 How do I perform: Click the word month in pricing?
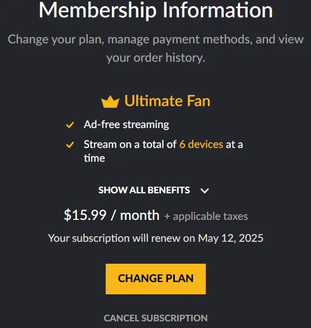pyautogui.click(x=140, y=215)
